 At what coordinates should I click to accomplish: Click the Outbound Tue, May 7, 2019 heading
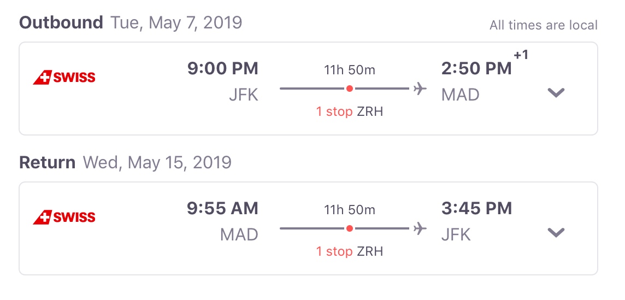pos(131,23)
